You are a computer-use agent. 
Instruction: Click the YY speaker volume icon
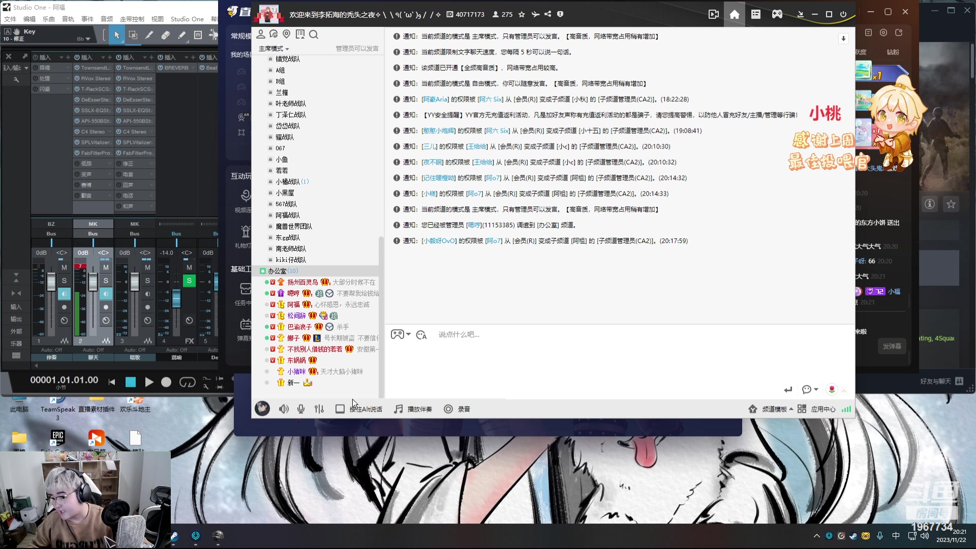tap(284, 409)
